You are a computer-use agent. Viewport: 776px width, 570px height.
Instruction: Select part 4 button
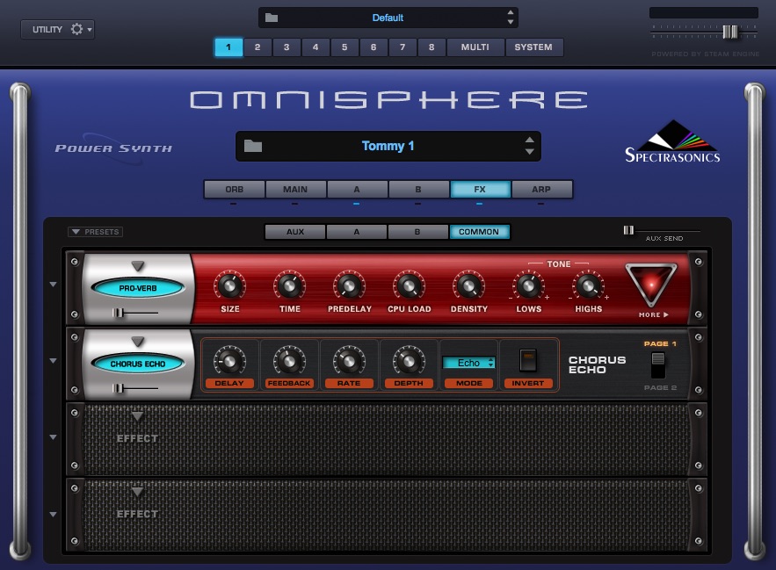[x=315, y=47]
